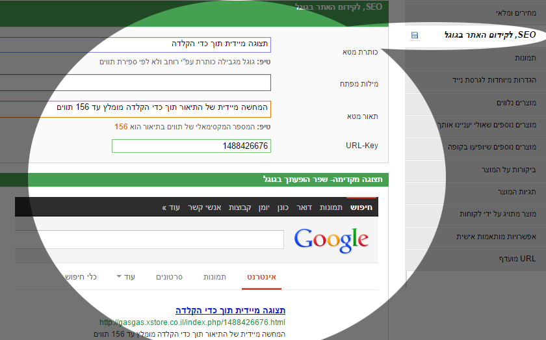Select יומן in Google top bar
The image size is (546, 340).
pos(264,207)
